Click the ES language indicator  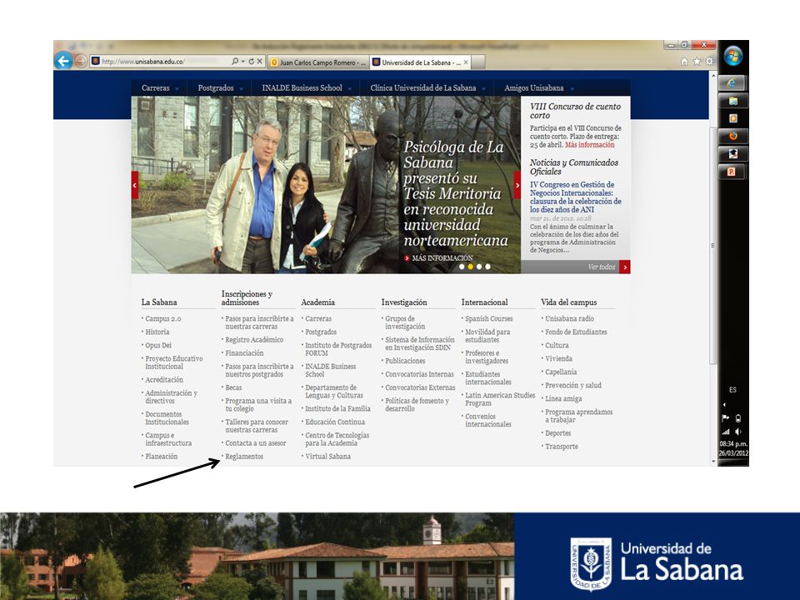pos(732,390)
